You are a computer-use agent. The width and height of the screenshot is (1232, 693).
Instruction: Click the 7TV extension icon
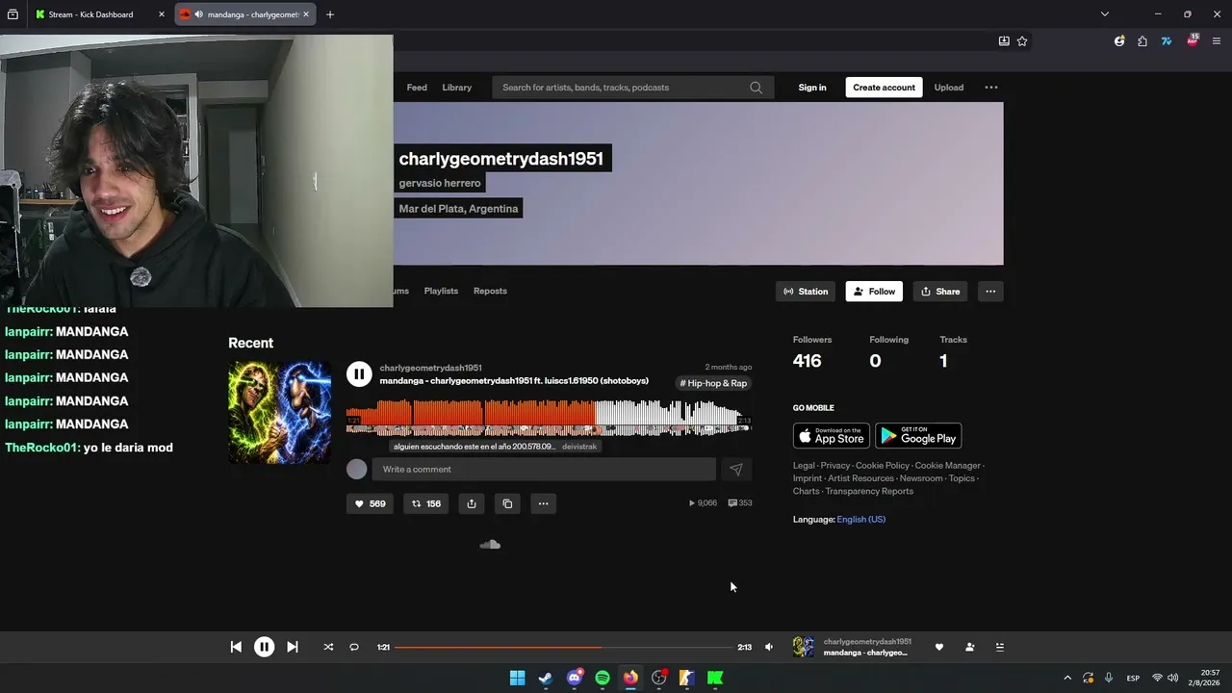pos(1167,41)
